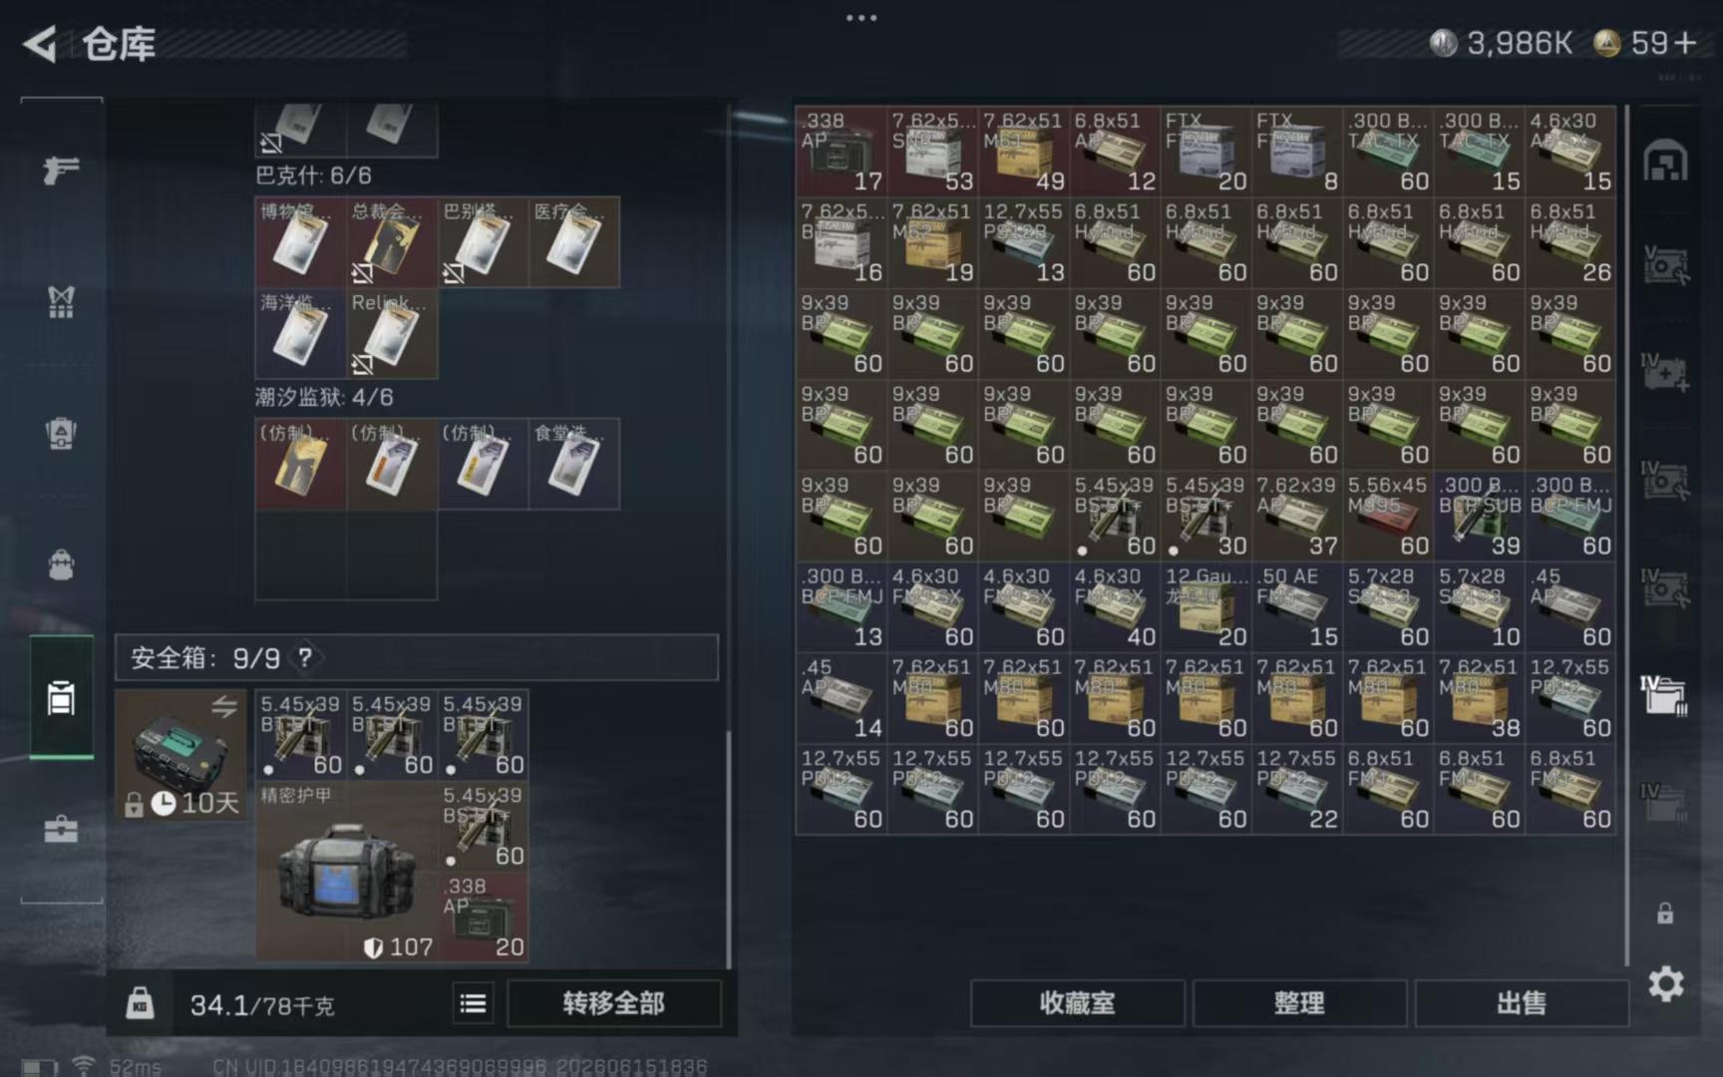
Task: Select the 食堂 keycard
Action: click(x=574, y=464)
